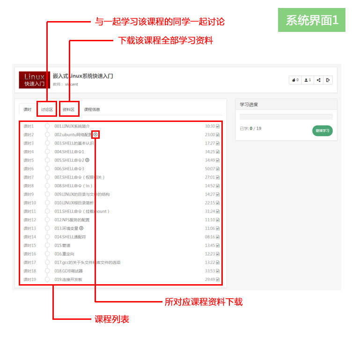
Task: Click the progress circle for 课时18
Action: (x=47, y=271)
